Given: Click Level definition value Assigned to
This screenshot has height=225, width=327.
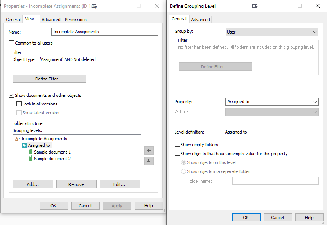Looking at the screenshot, I should coord(236,132).
